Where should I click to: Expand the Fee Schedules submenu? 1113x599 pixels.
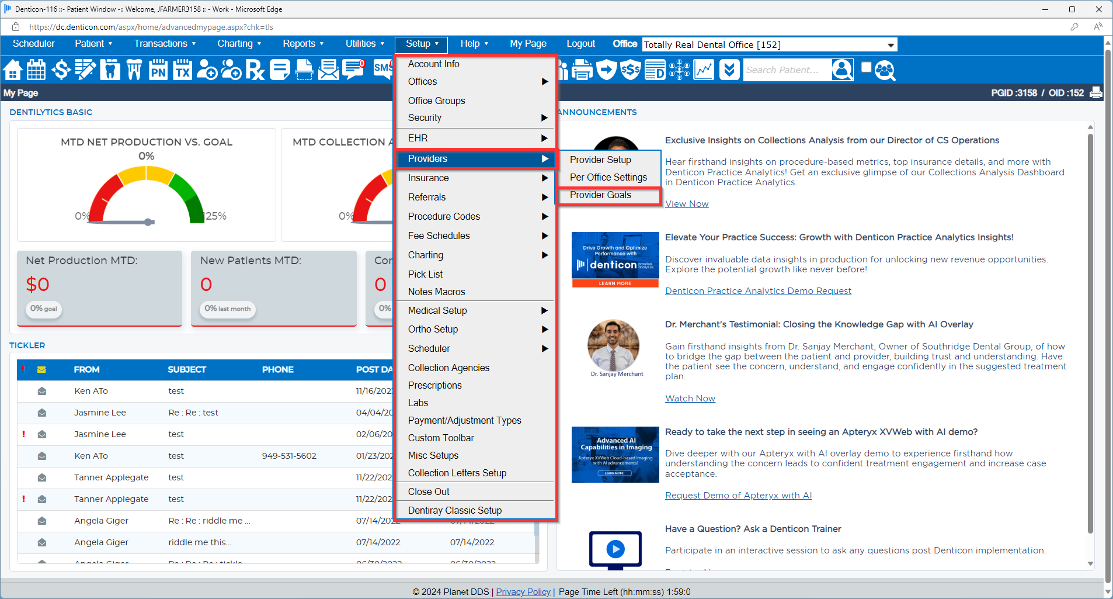tap(476, 236)
